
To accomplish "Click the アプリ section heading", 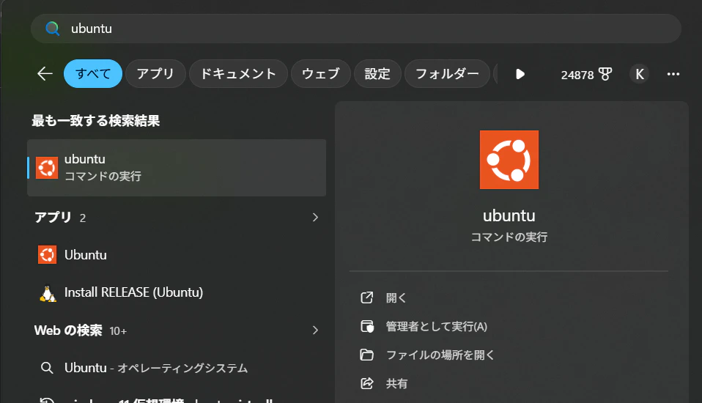I will point(53,217).
